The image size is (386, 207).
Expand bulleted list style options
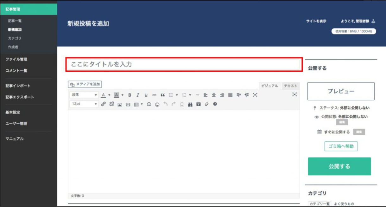(177, 95)
